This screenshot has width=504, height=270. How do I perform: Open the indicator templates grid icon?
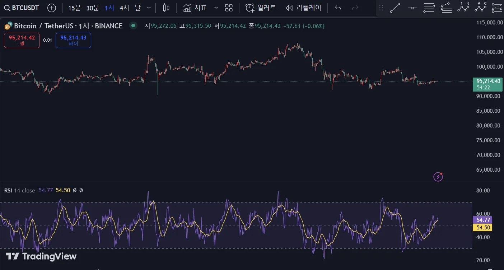point(229,8)
